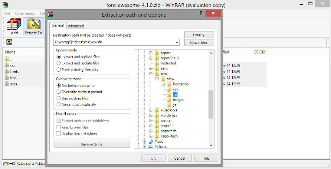The image size is (331, 169).
Task: Select the fa folder in tree
Action: click(175, 94)
